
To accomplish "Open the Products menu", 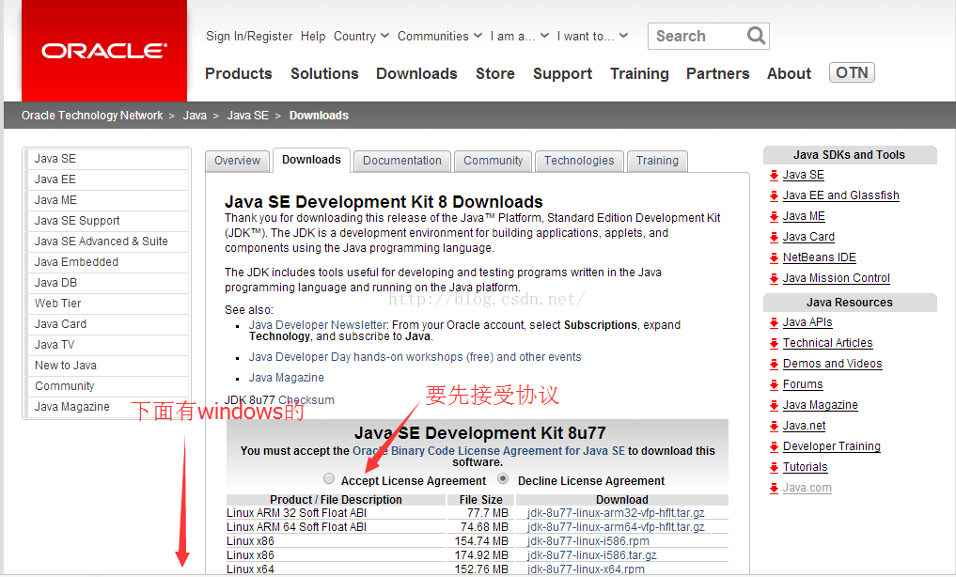I will [x=239, y=73].
